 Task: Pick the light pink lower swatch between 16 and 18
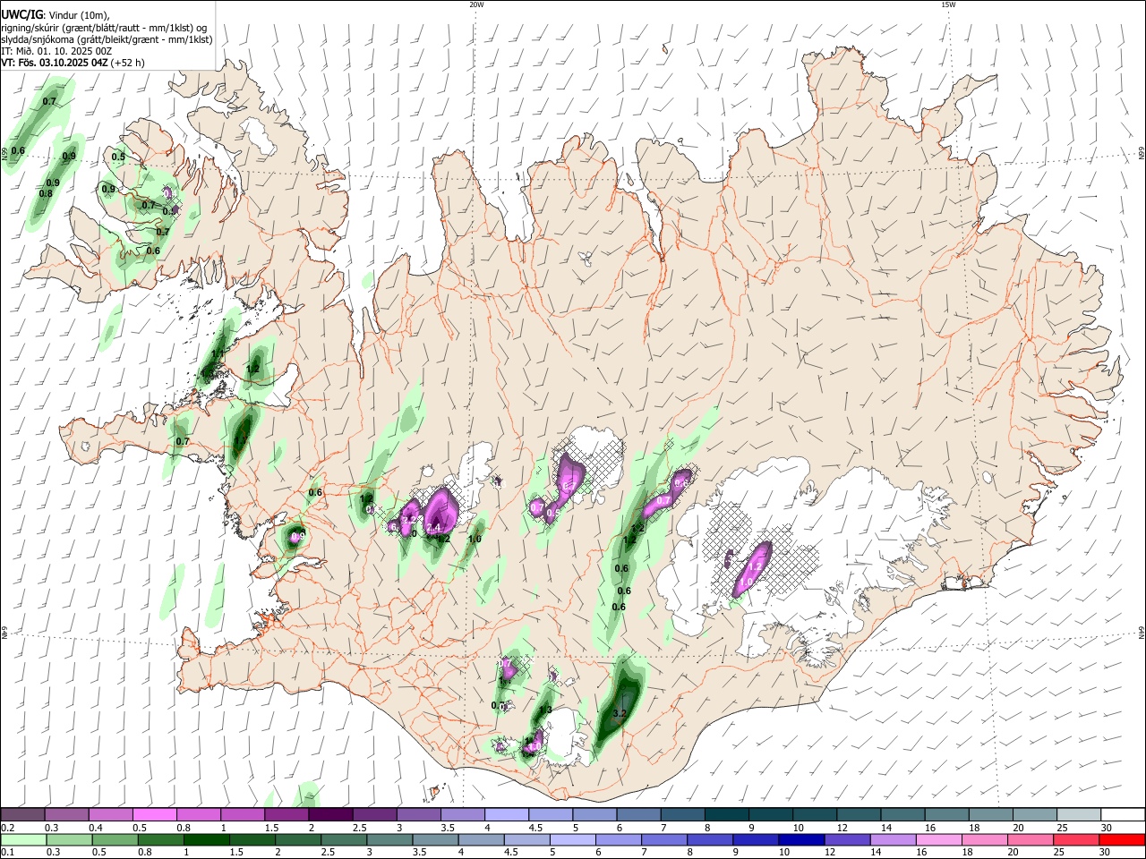coord(939,839)
